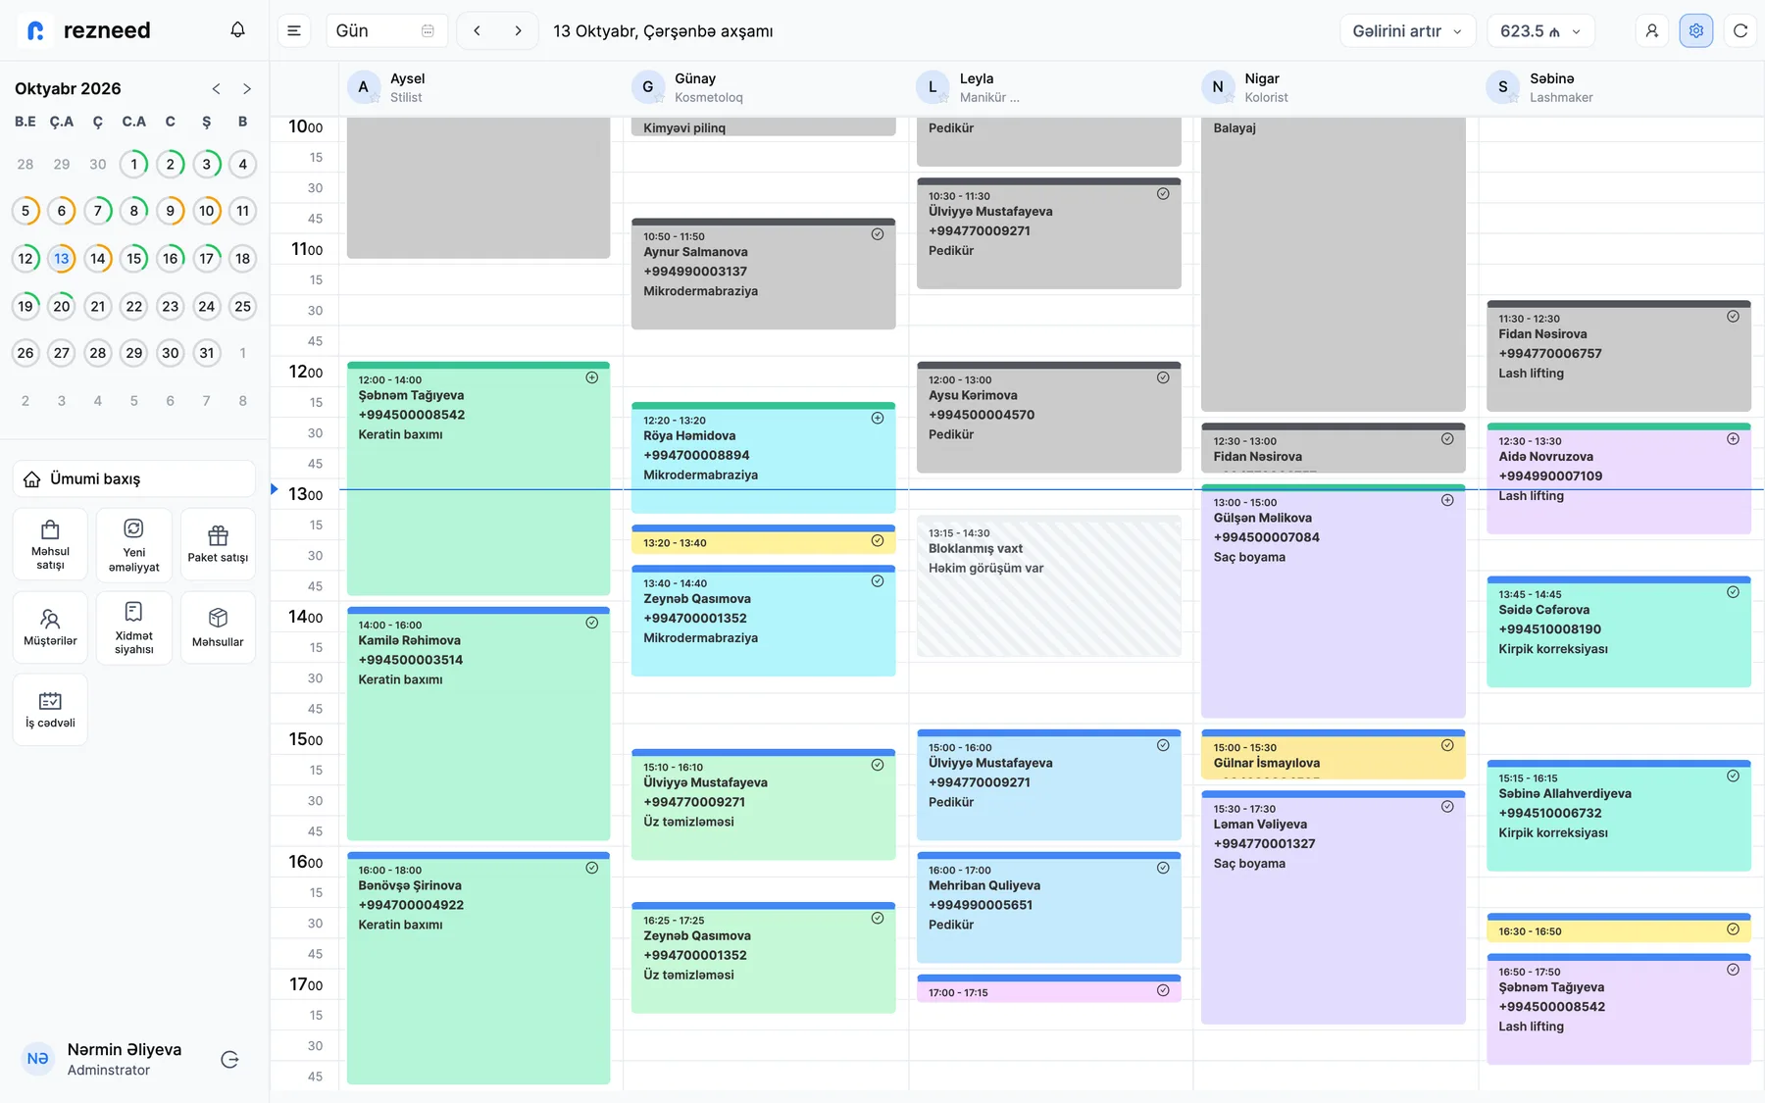Toggle status icon on Kamilə Rəhimova appointment
Image resolution: width=1765 pixels, height=1103 pixels.
[x=592, y=623]
